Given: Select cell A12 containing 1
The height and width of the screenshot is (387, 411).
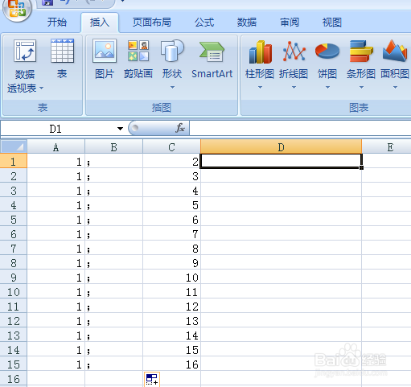Looking at the screenshot, I should 55,320.
